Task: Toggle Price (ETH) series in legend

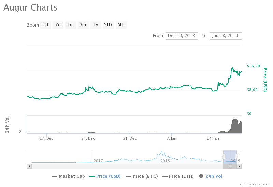Action: [x=178, y=176]
